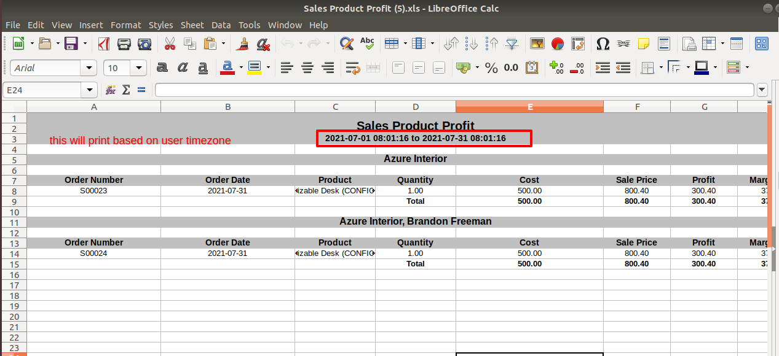Insert special character Omega icon

click(x=603, y=44)
